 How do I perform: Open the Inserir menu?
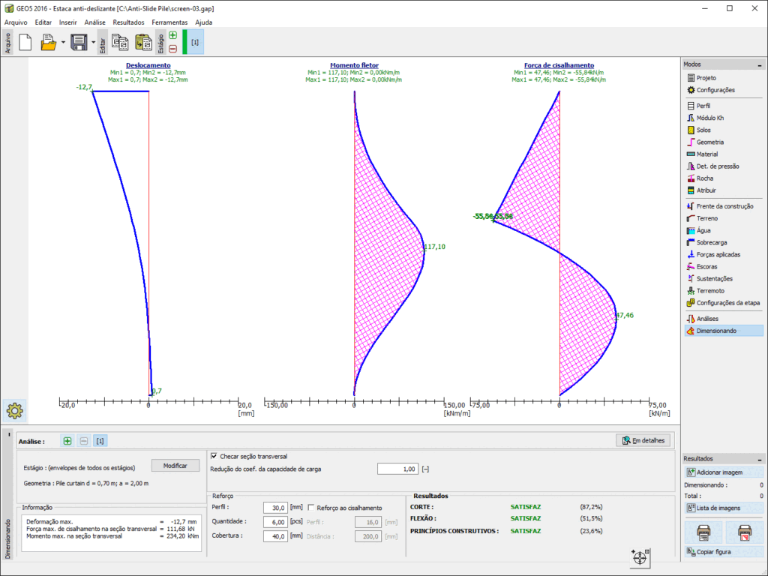click(x=68, y=22)
